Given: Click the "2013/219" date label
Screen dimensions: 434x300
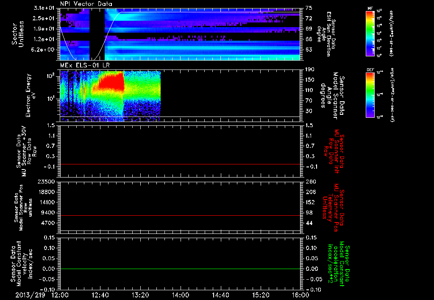Looking at the screenshot, I should click(30, 295).
